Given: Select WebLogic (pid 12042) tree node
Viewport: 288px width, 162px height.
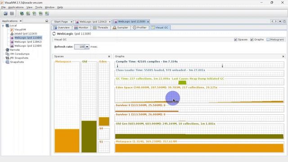Looking at the screenshot, I should 28,42.
